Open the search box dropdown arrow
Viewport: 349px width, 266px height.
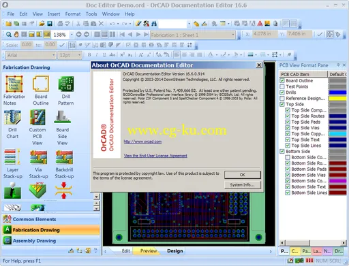coord(189,24)
